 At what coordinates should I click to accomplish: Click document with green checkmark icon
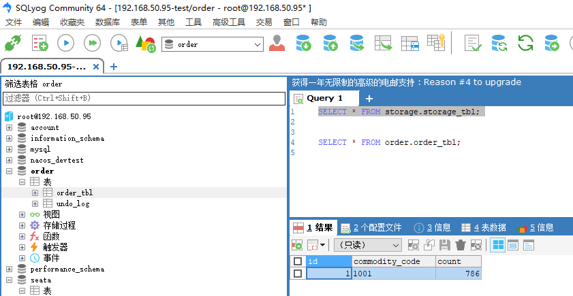tap(473, 43)
